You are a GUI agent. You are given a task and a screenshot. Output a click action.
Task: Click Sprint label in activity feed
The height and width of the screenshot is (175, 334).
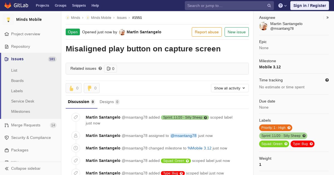tap(185, 117)
